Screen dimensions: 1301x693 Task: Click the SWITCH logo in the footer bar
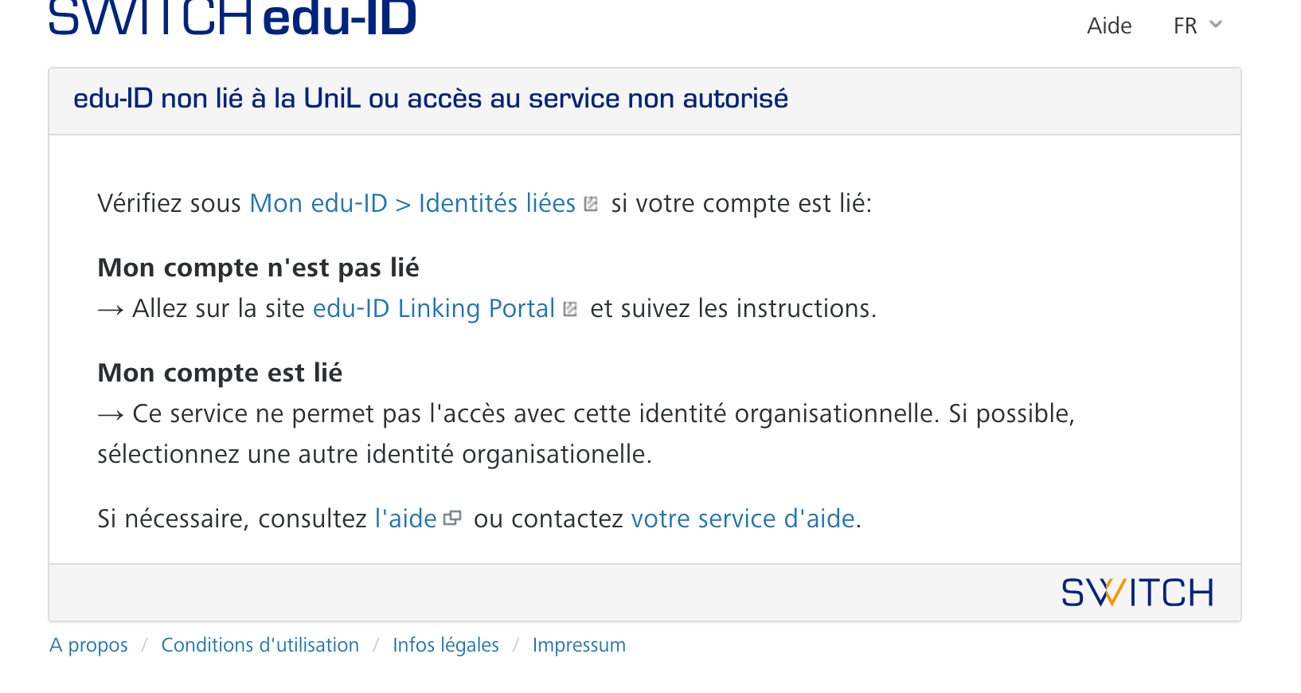click(1137, 593)
